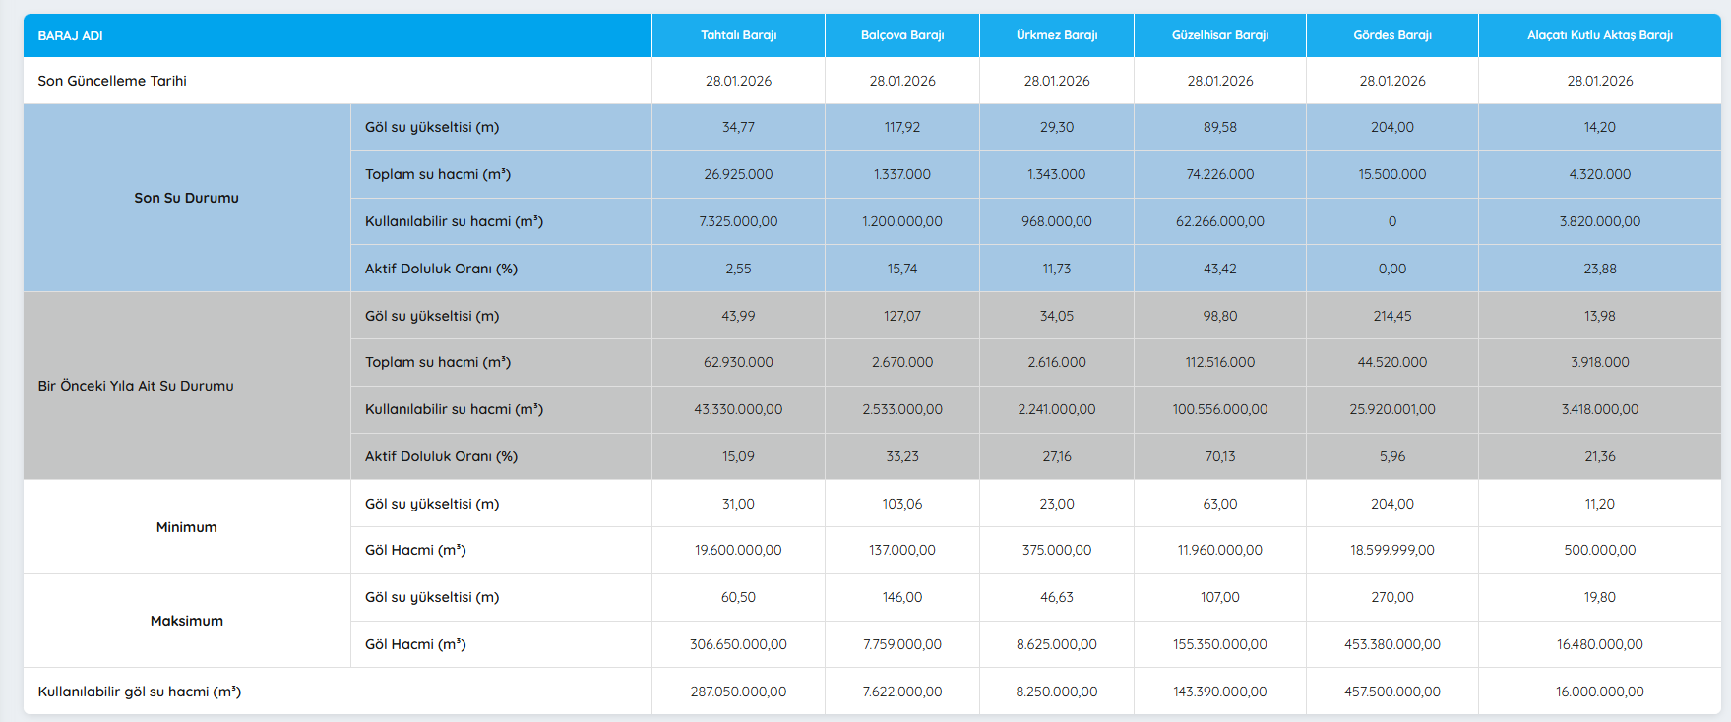Select the Son Güncelleme Tarihi row label

tap(112, 81)
